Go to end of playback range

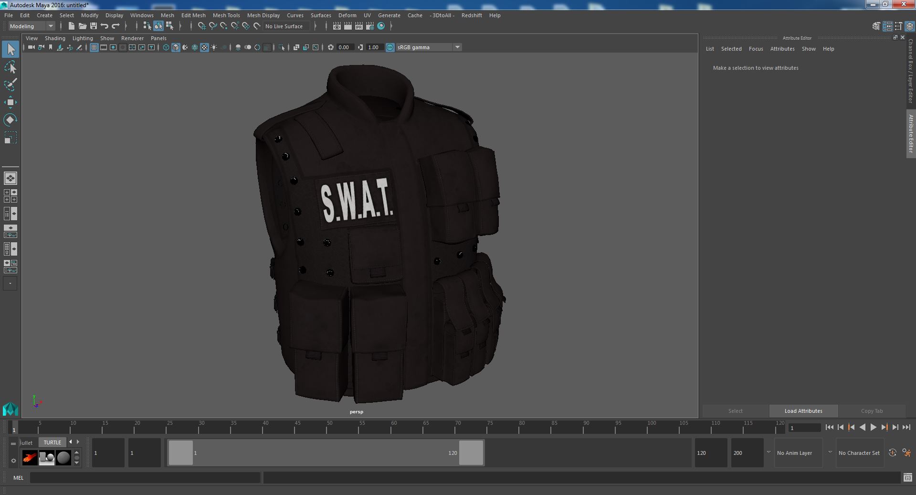(906, 428)
